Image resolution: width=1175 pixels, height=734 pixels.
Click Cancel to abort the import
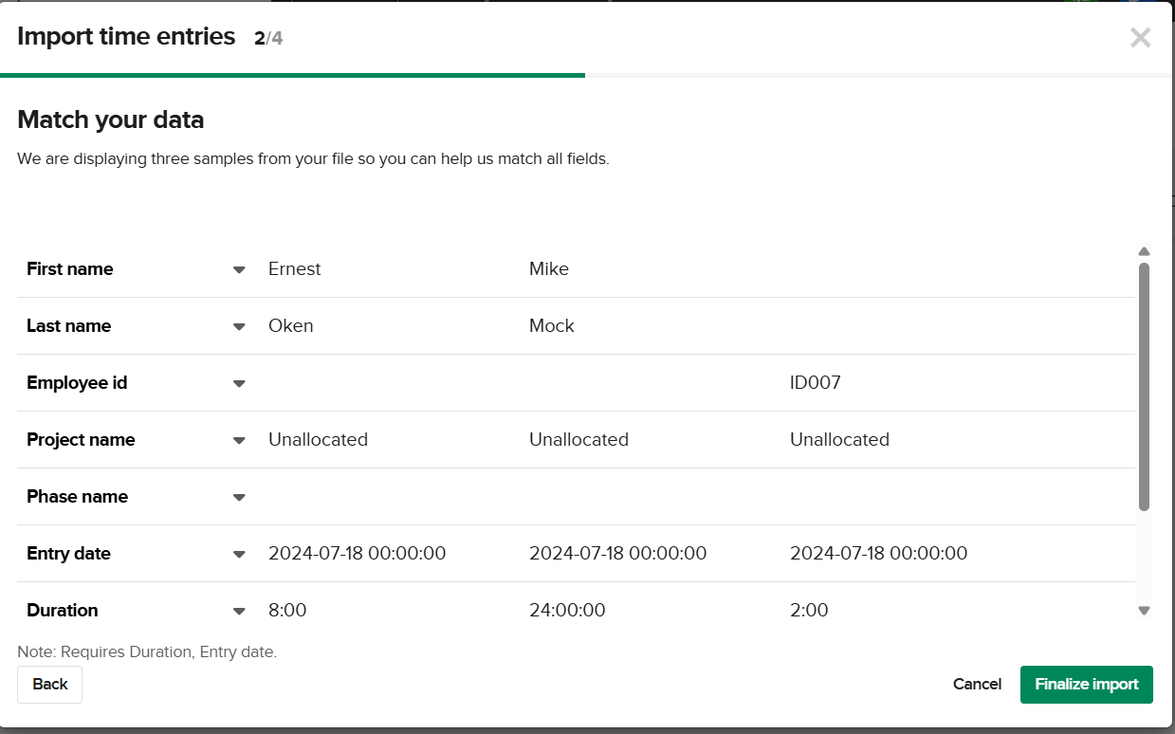[x=977, y=684]
